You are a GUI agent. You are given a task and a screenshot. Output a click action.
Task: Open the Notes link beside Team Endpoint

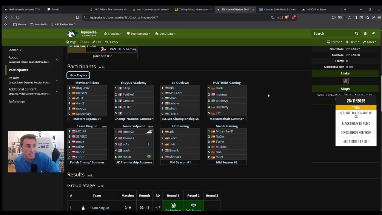coord(151,126)
